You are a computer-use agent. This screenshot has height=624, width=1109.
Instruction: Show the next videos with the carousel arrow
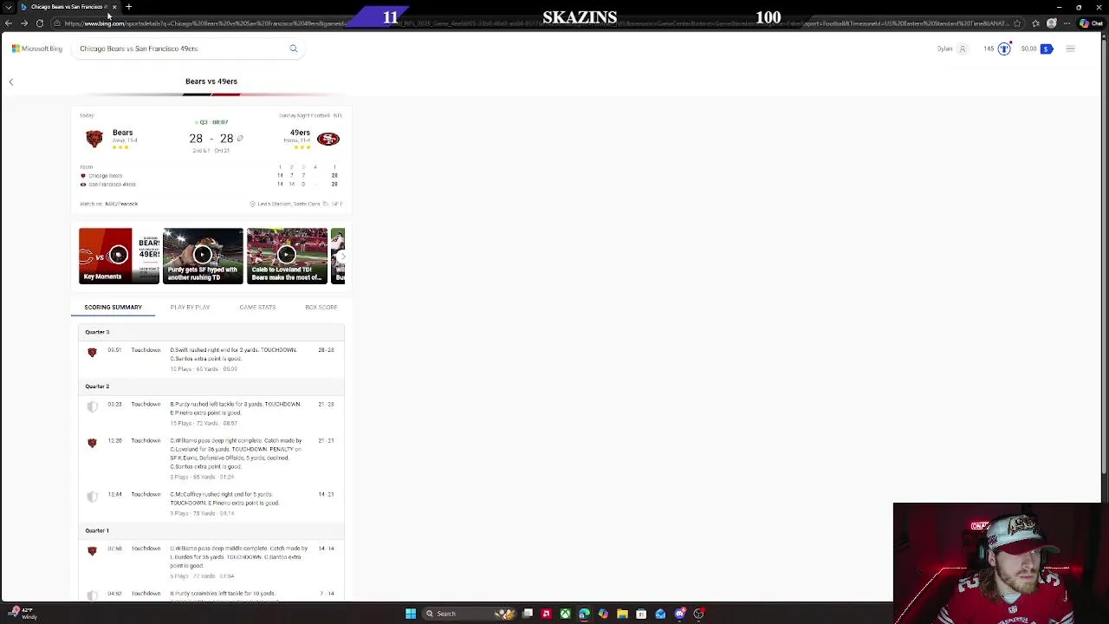(341, 256)
